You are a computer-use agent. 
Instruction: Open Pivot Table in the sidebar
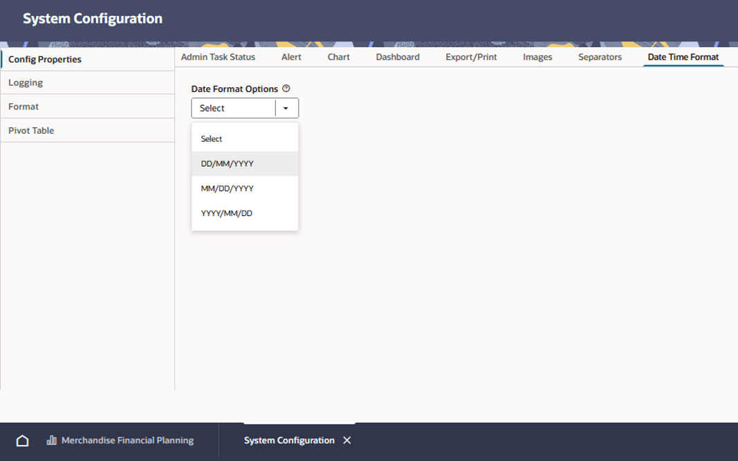88,130
